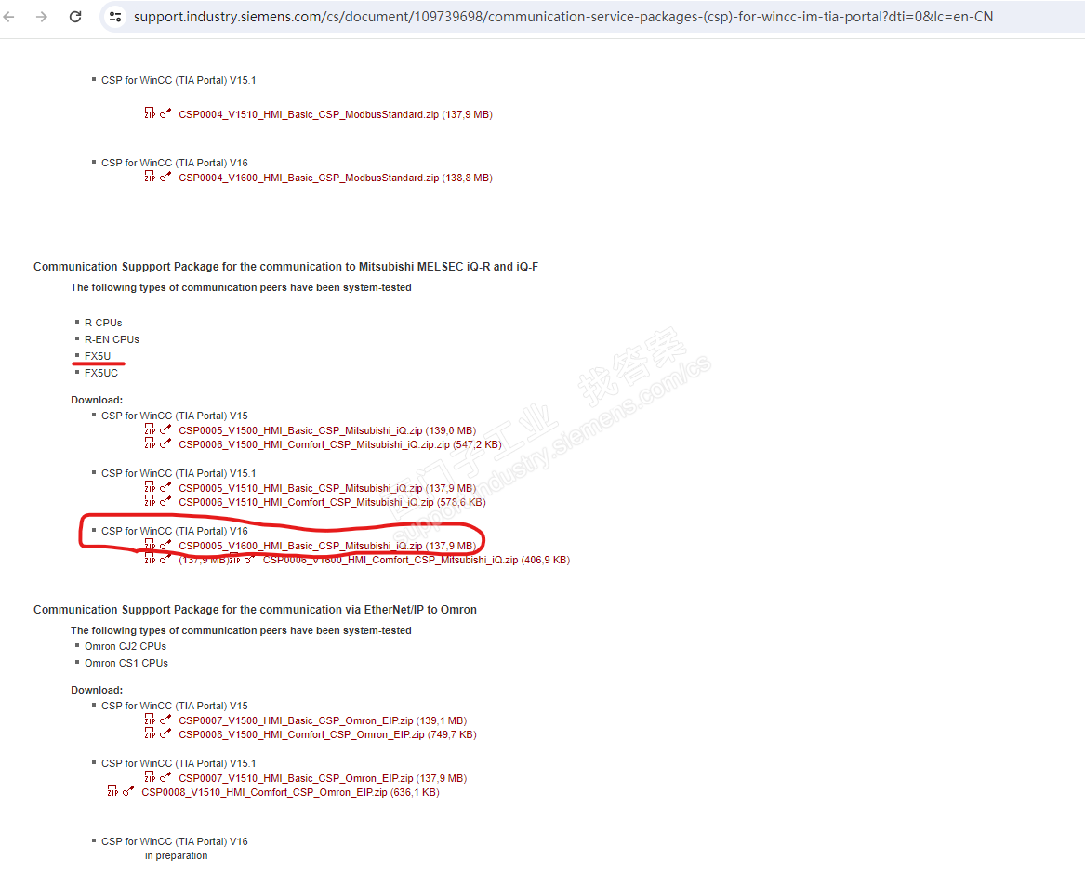Screen dimensions: 1085x872
Task: Go back to the previous browser page
Action: 9,17
